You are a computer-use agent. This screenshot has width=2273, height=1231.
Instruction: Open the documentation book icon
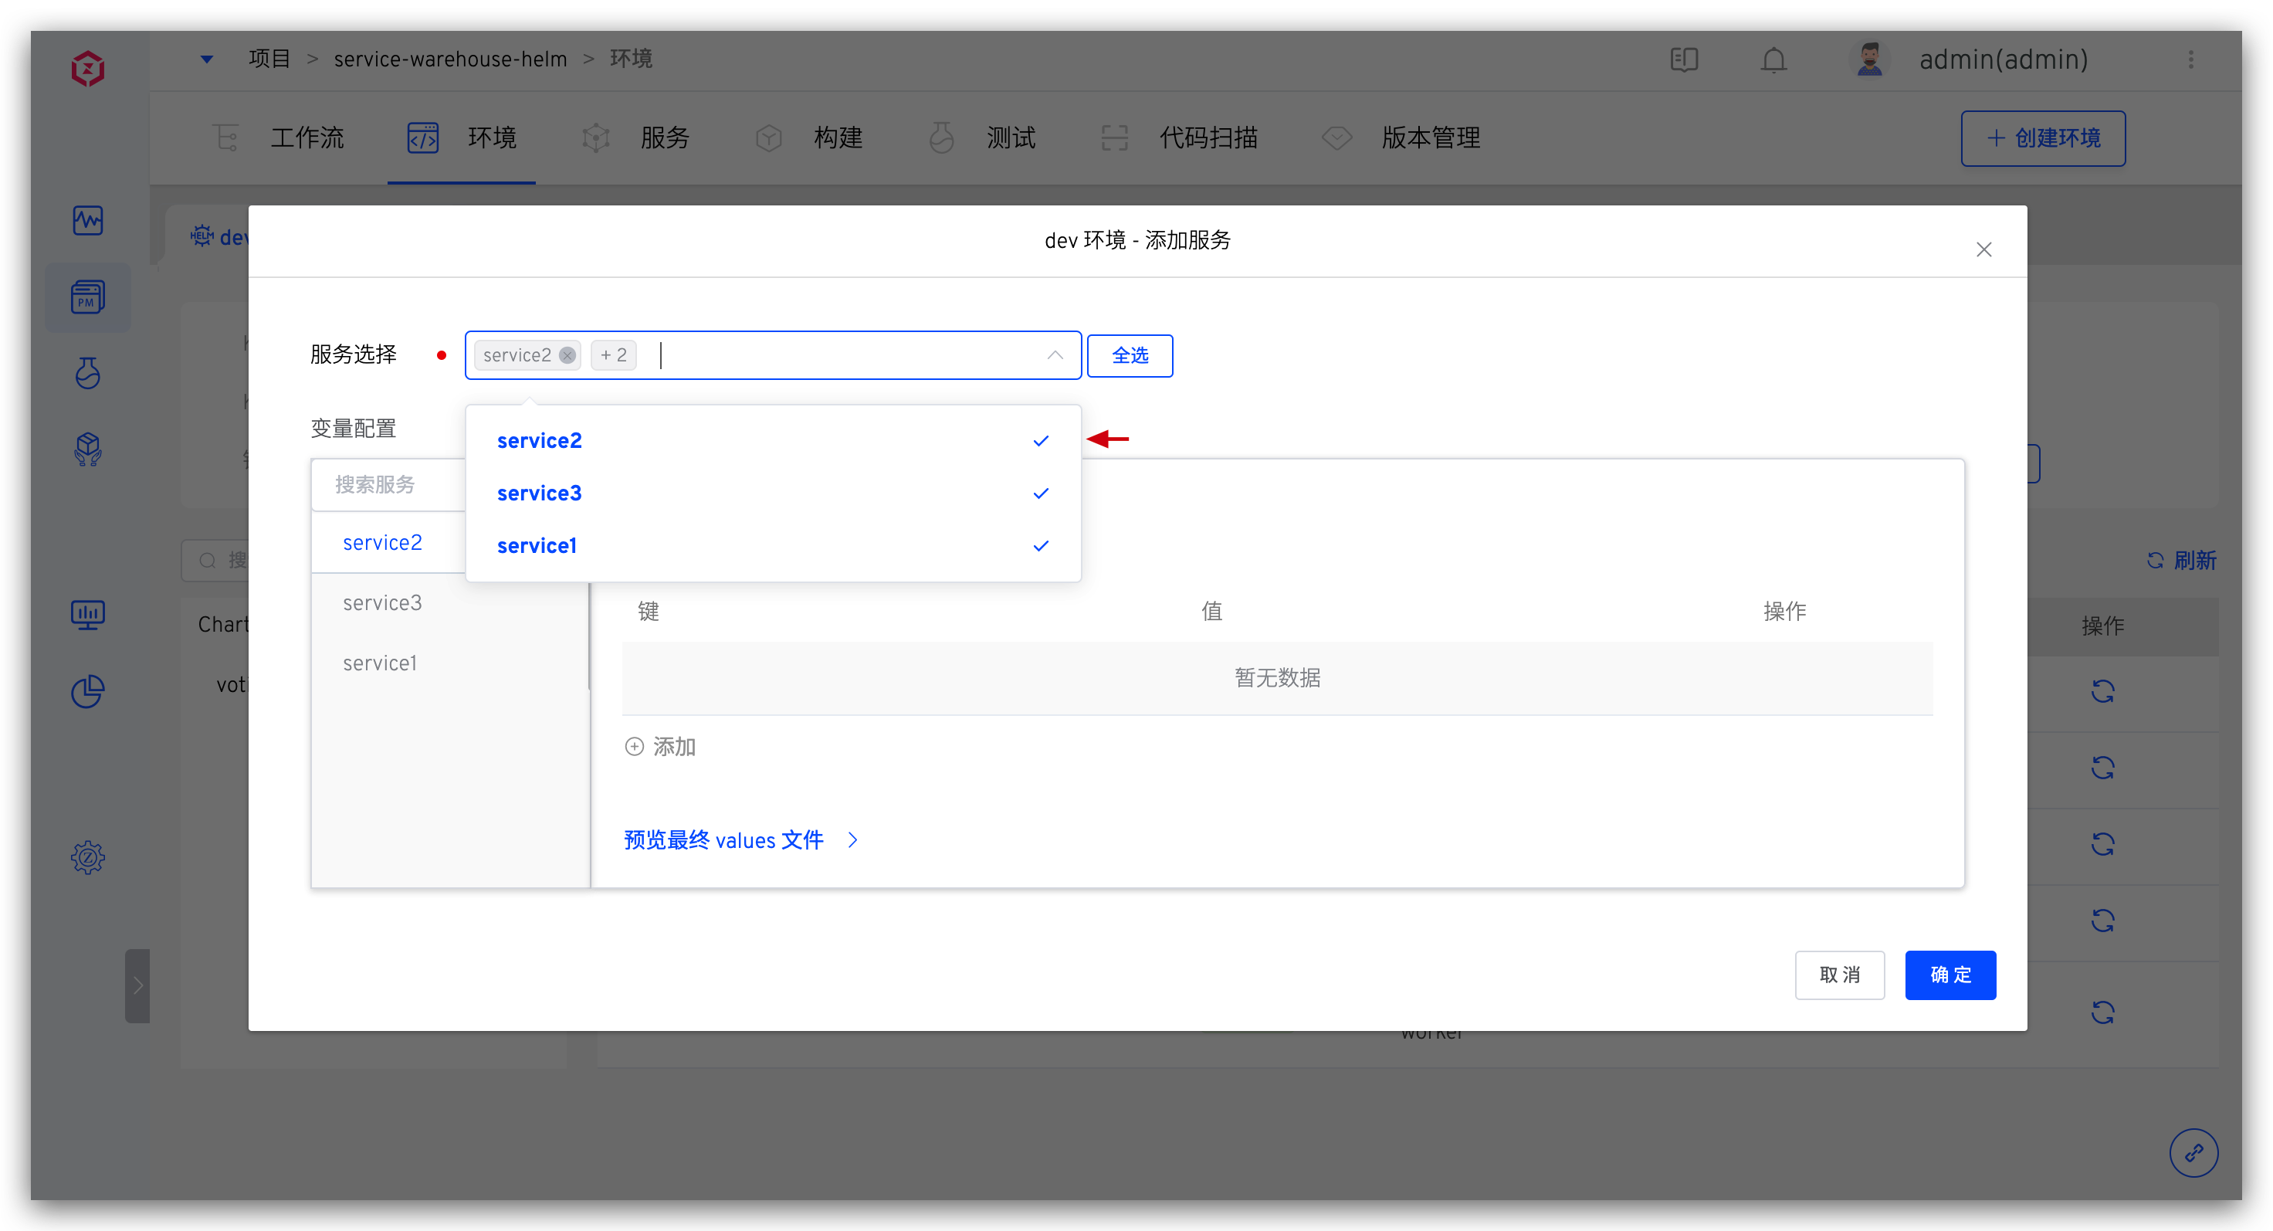tap(1684, 60)
